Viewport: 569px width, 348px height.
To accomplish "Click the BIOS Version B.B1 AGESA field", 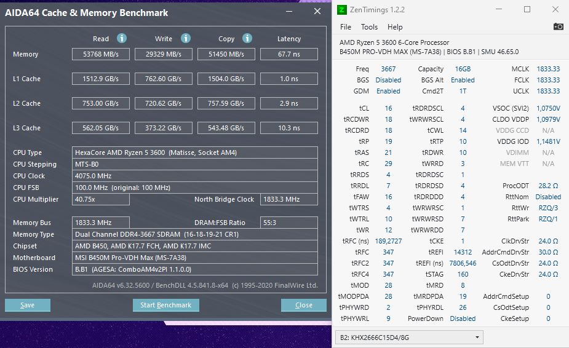I will pyautogui.click(x=195, y=269).
